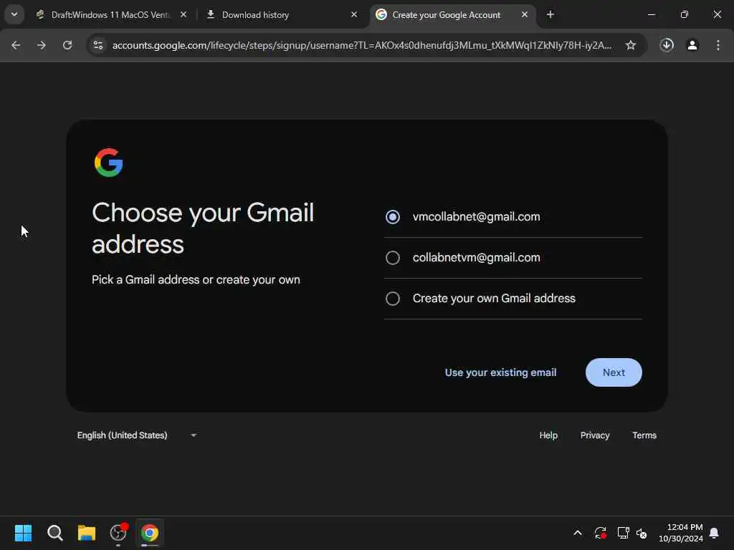734x550 pixels.
Task: Close the Create your Google Account tab
Action: click(524, 15)
